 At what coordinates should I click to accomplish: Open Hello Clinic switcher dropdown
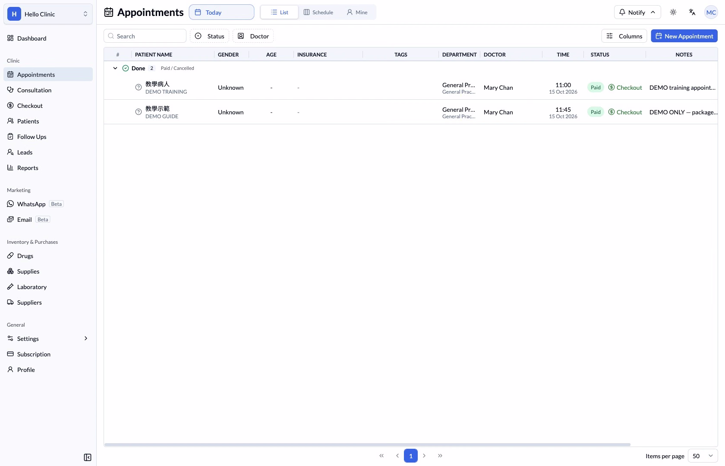click(x=48, y=14)
